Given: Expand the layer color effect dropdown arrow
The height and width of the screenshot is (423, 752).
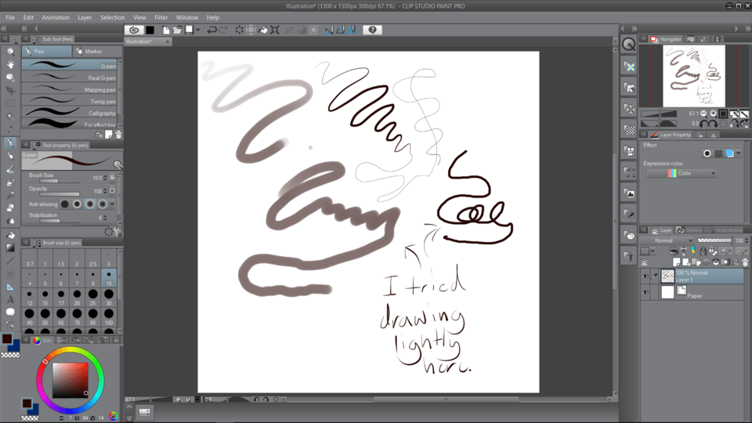Looking at the screenshot, I should point(738,154).
